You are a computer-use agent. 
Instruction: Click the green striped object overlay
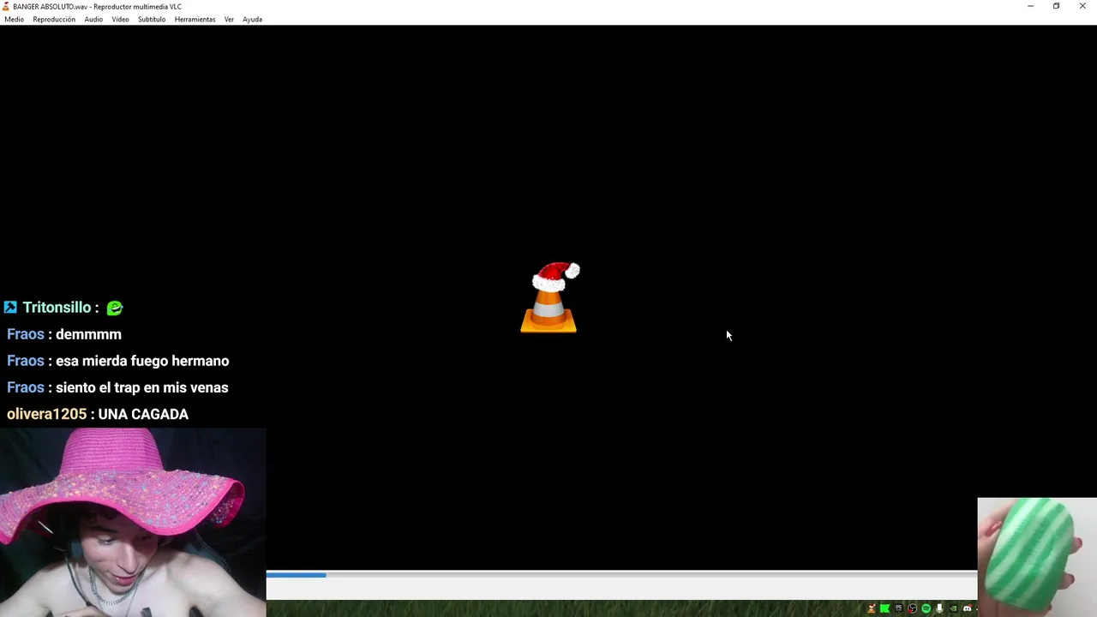1037,557
